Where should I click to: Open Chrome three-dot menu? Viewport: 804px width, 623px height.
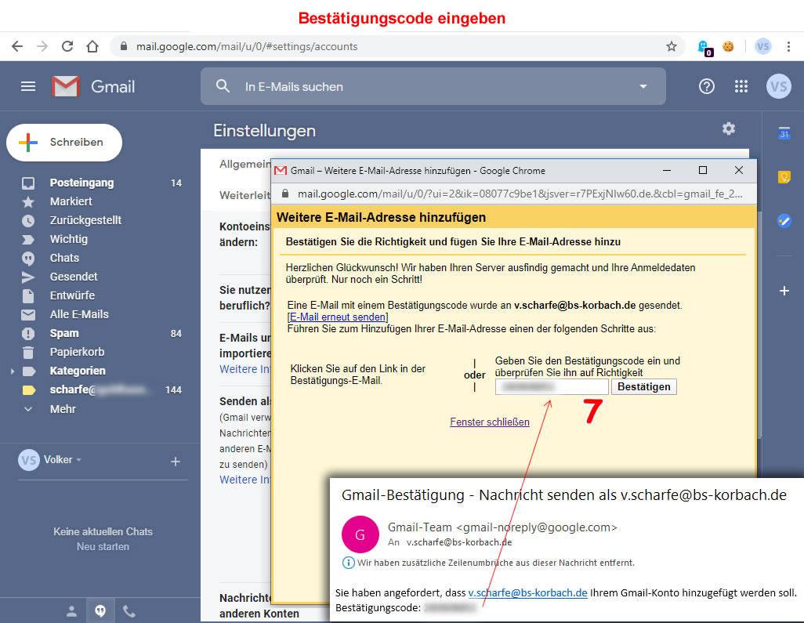788,47
